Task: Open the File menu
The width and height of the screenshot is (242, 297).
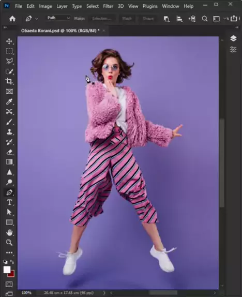Action: tap(19, 6)
